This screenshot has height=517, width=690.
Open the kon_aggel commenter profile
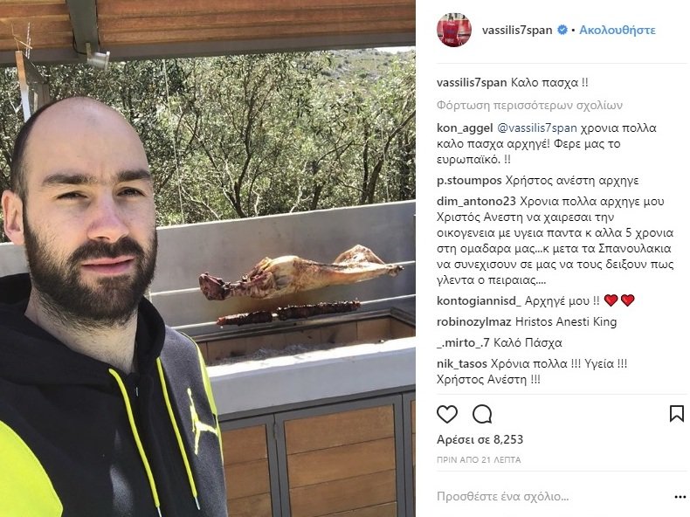pos(465,128)
